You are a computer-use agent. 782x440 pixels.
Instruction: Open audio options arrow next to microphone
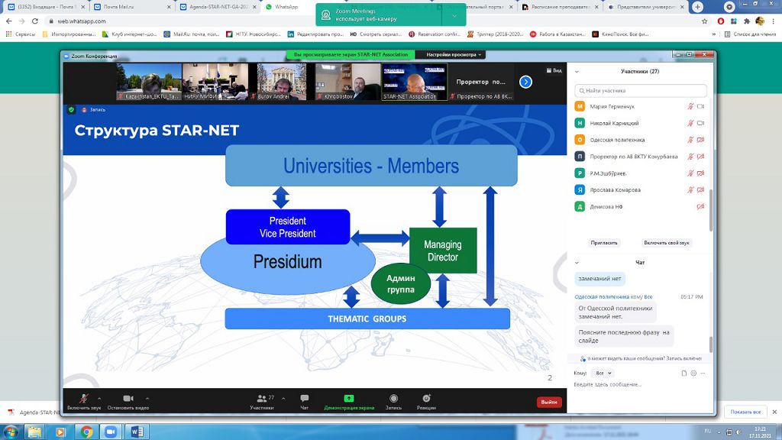point(99,398)
